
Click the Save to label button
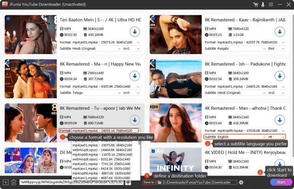coord(149,182)
